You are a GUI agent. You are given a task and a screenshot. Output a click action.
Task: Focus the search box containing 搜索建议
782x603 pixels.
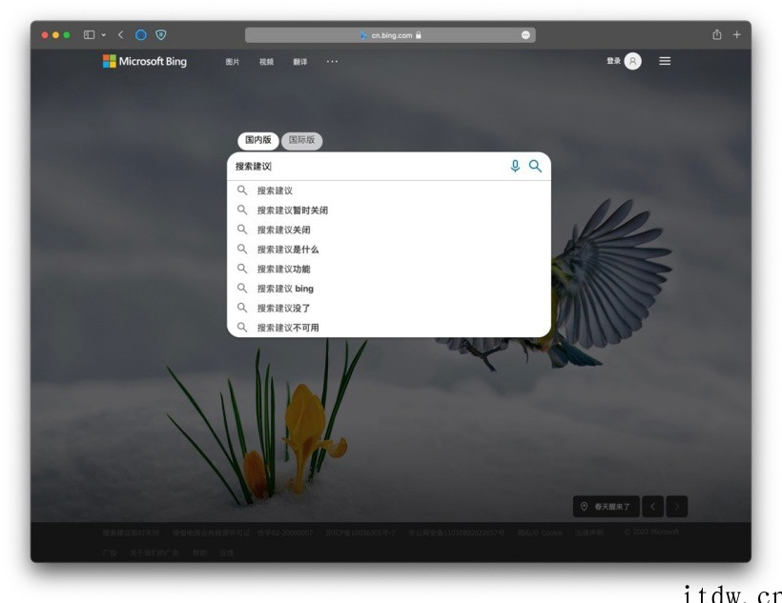369,167
